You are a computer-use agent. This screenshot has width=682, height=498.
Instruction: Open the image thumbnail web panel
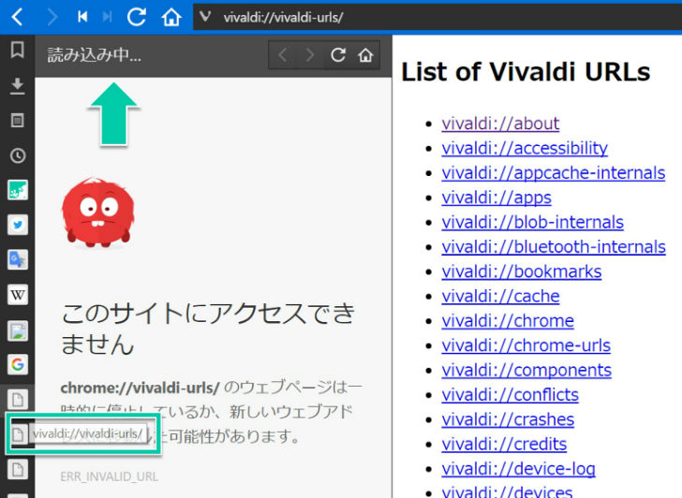(x=18, y=330)
